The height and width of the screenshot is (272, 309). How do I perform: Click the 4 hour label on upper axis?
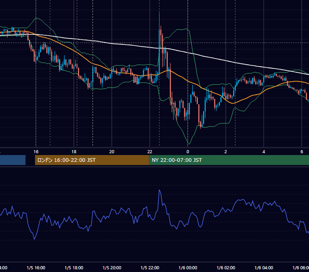tap(264, 152)
